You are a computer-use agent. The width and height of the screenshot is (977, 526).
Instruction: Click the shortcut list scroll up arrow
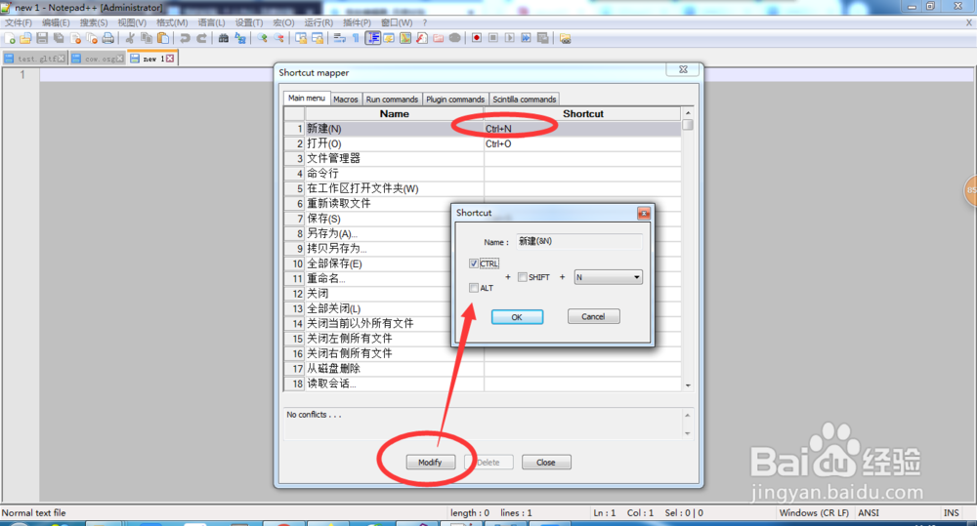pyautogui.click(x=688, y=113)
